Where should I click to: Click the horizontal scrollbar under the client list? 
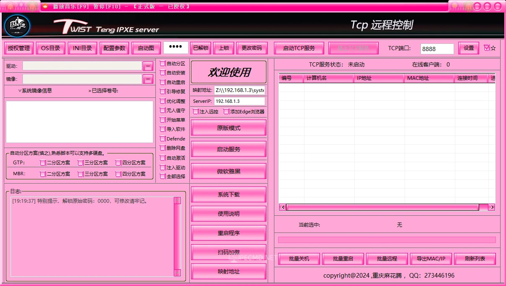pos(381,207)
